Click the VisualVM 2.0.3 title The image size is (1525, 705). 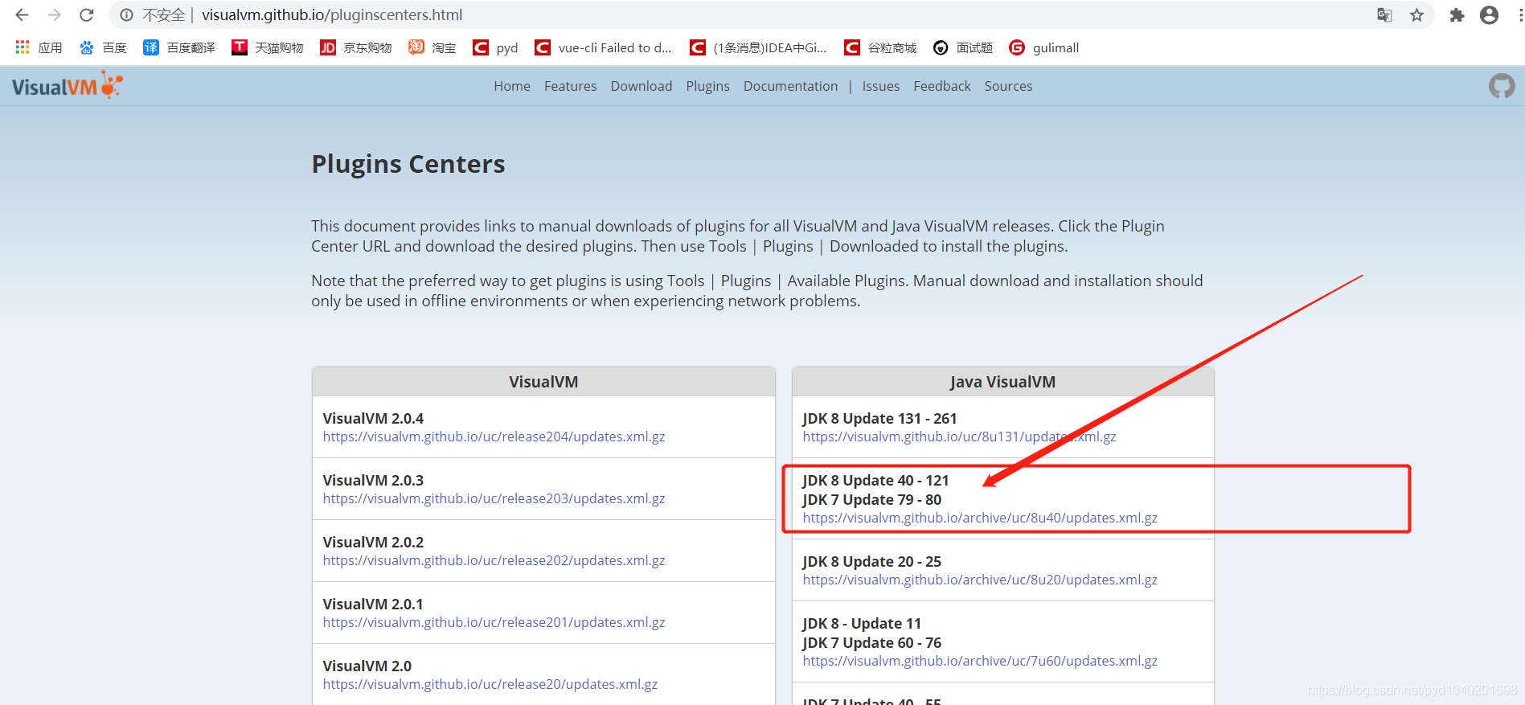pyautogui.click(x=373, y=480)
